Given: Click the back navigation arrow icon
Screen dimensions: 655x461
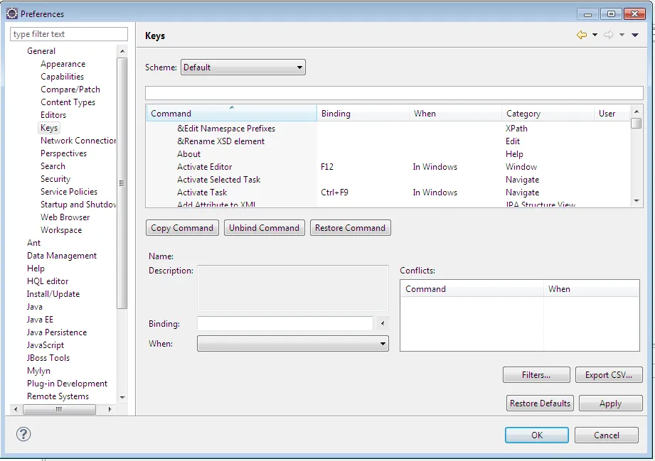Looking at the screenshot, I should (582, 35).
